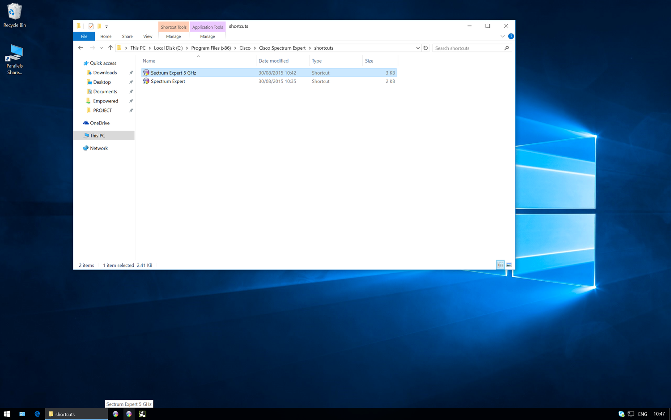671x420 pixels.
Task: Click Local Disk (C:) breadcrumb
Action: tap(168, 48)
